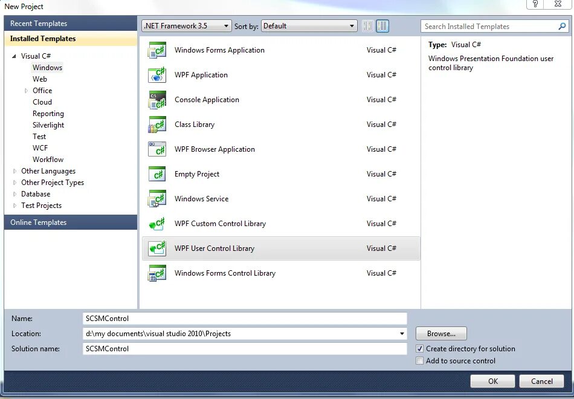Click the WPF Browser Application template icon
This screenshot has width=574, height=399.
click(x=157, y=149)
